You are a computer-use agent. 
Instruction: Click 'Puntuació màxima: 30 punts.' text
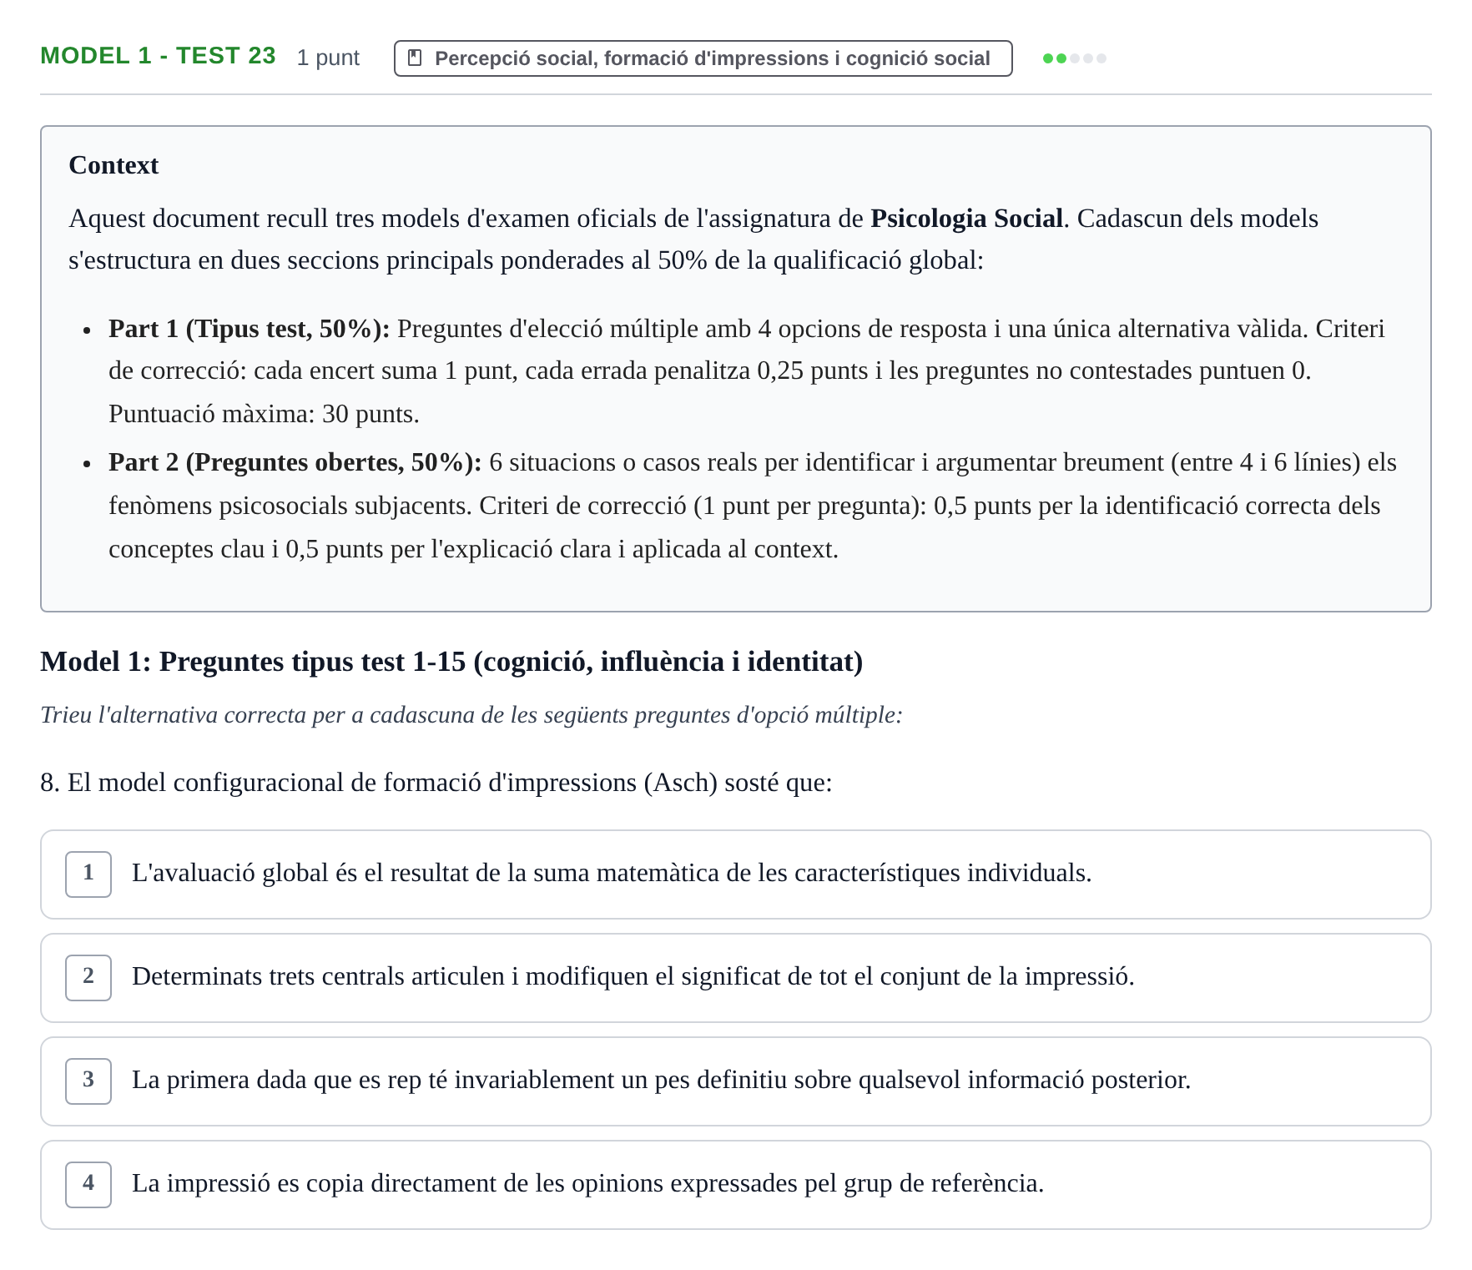[x=264, y=414]
